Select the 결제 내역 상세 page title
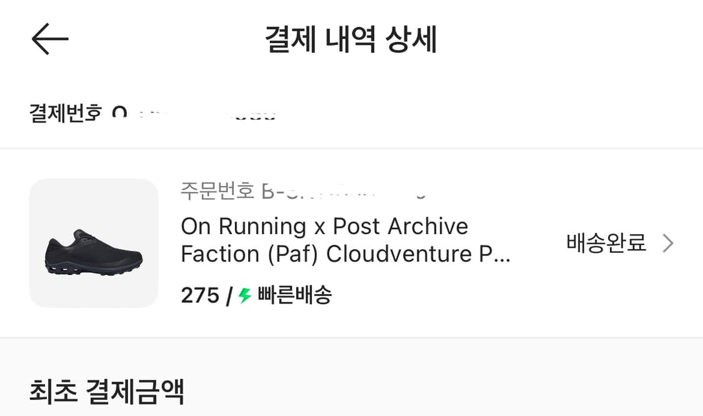The width and height of the screenshot is (703, 416). 351,40
